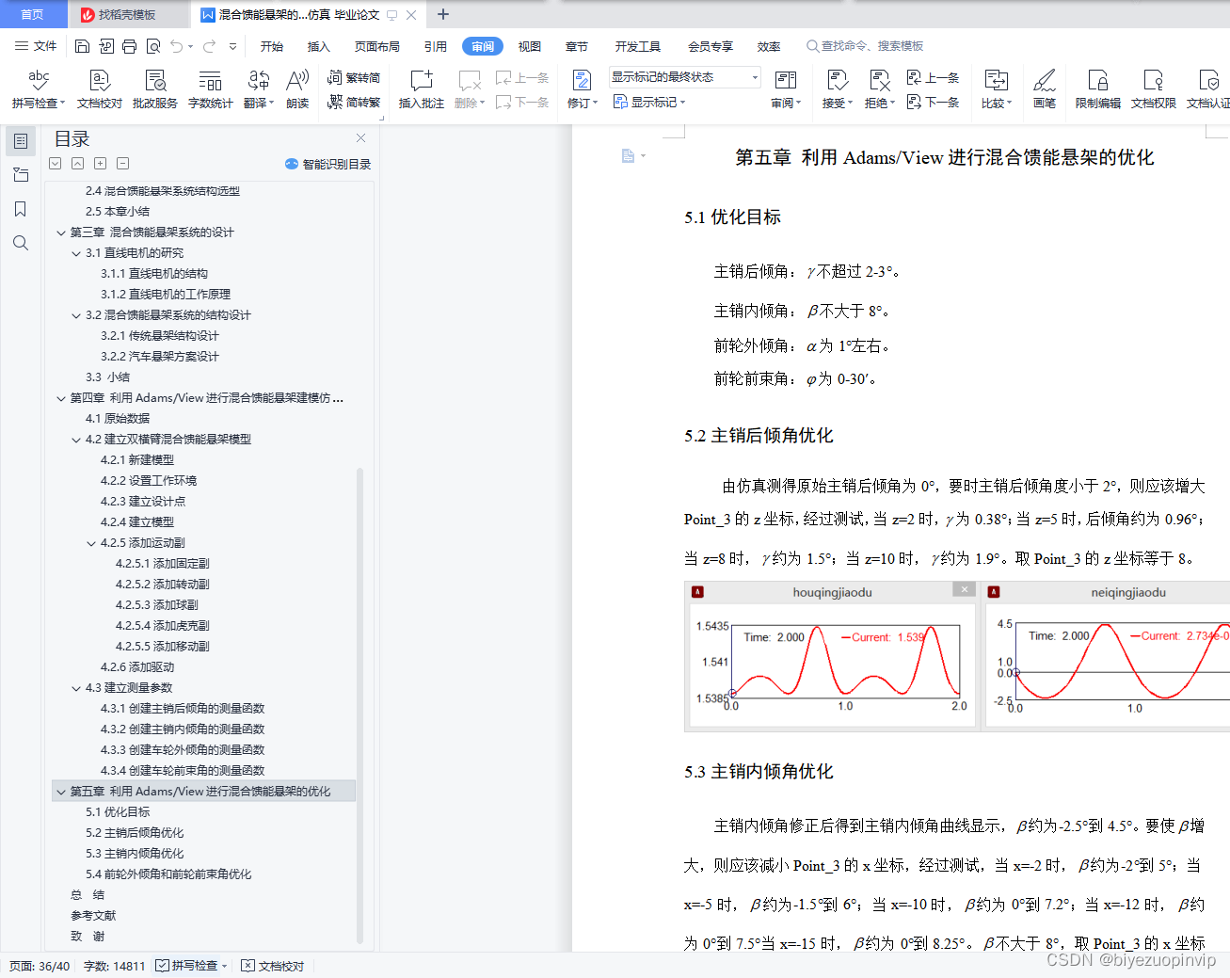Open the 文件 menu

pos(36,46)
